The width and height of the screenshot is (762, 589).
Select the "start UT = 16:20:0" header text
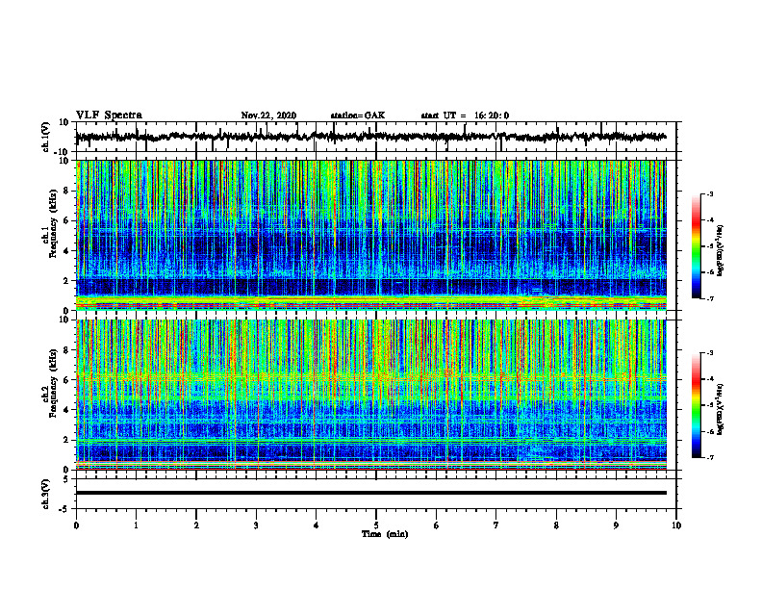click(x=465, y=115)
